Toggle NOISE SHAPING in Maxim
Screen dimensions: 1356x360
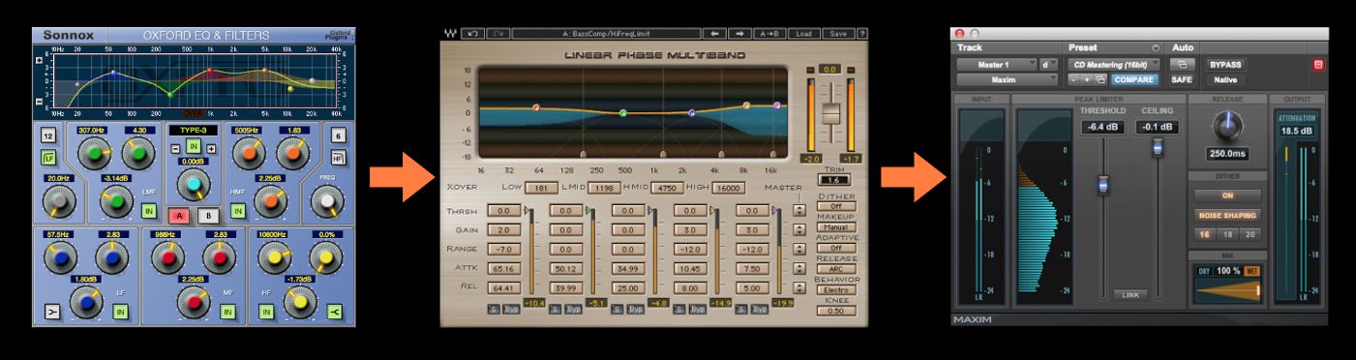tap(1226, 216)
